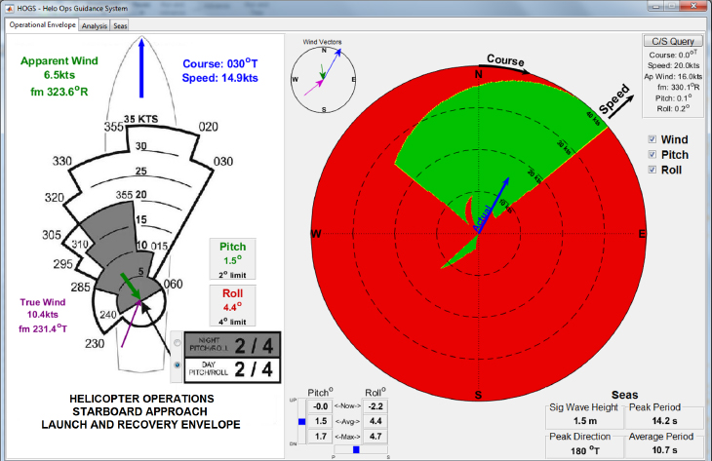
Task: Select the Operational Envelope tab
Action: [x=43, y=25]
